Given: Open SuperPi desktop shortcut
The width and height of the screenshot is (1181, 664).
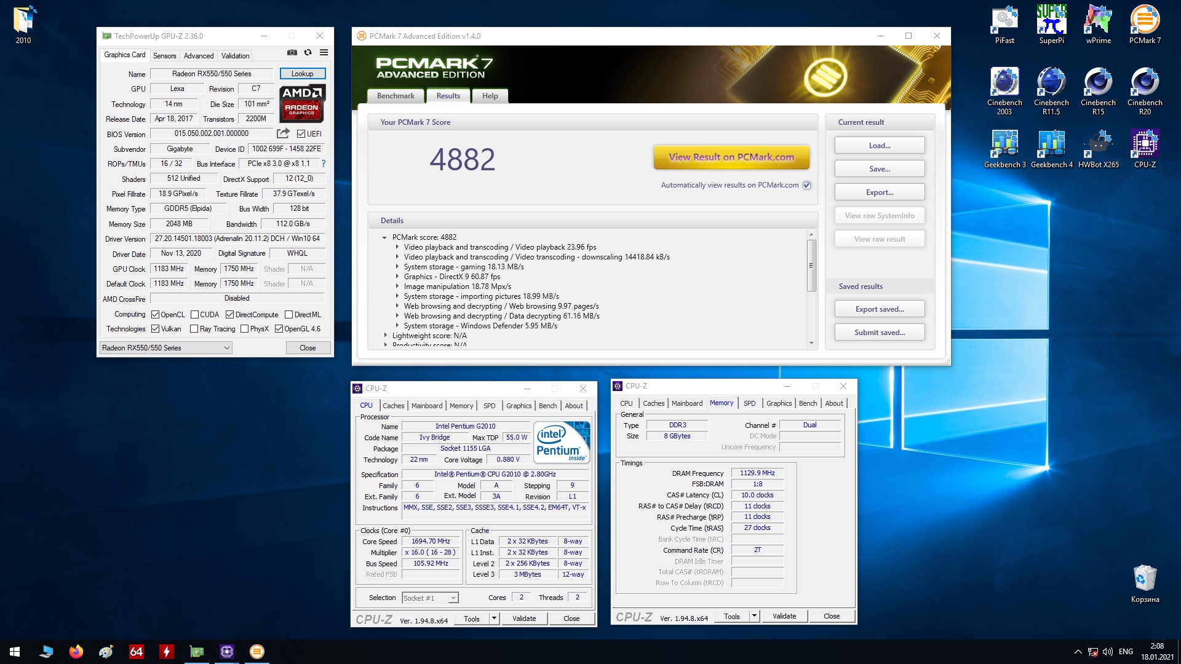Looking at the screenshot, I should [1052, 25].
